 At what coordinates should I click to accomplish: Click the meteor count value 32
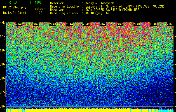point(41,13)
